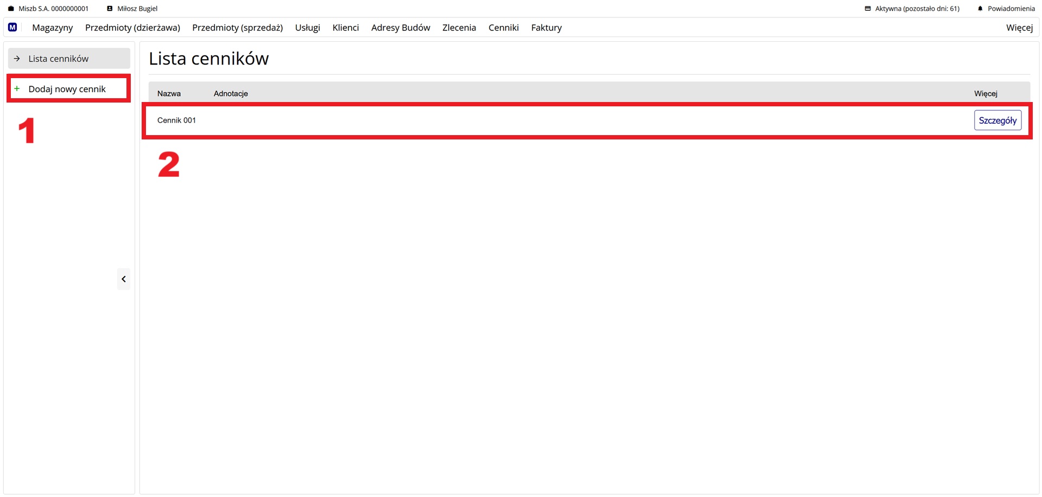Screen dimensions: 1042x497
Task: Click the company icon beside Miszb S.A.
Action: [11, 9]
